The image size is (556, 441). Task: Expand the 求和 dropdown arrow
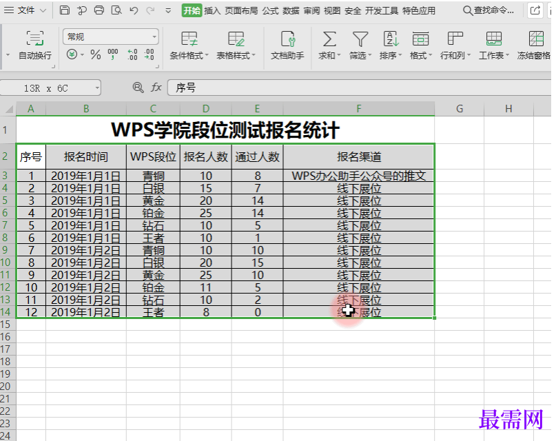(x=339, y=55)
